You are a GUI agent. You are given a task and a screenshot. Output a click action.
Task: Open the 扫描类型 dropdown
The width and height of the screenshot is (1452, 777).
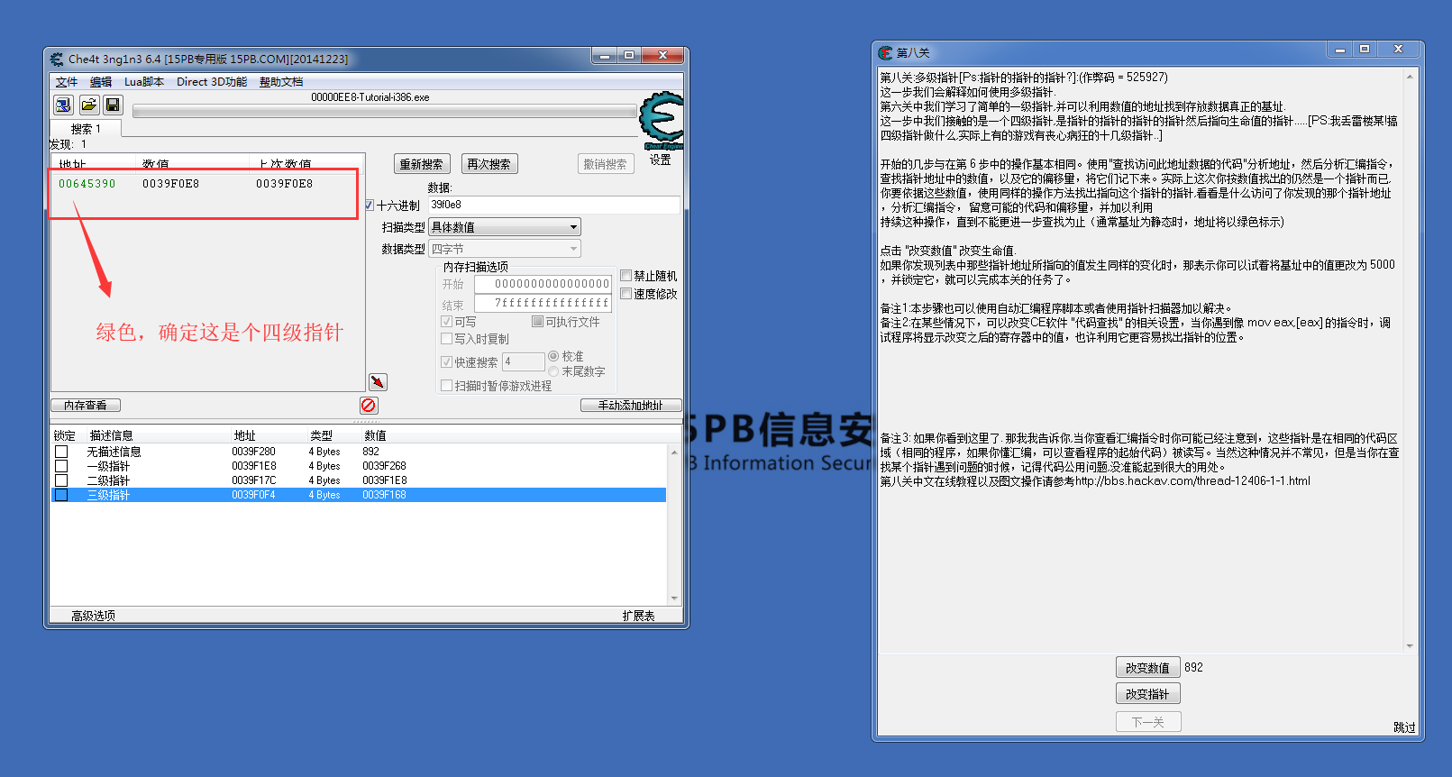pyautogui.click(x=504, y=227)
